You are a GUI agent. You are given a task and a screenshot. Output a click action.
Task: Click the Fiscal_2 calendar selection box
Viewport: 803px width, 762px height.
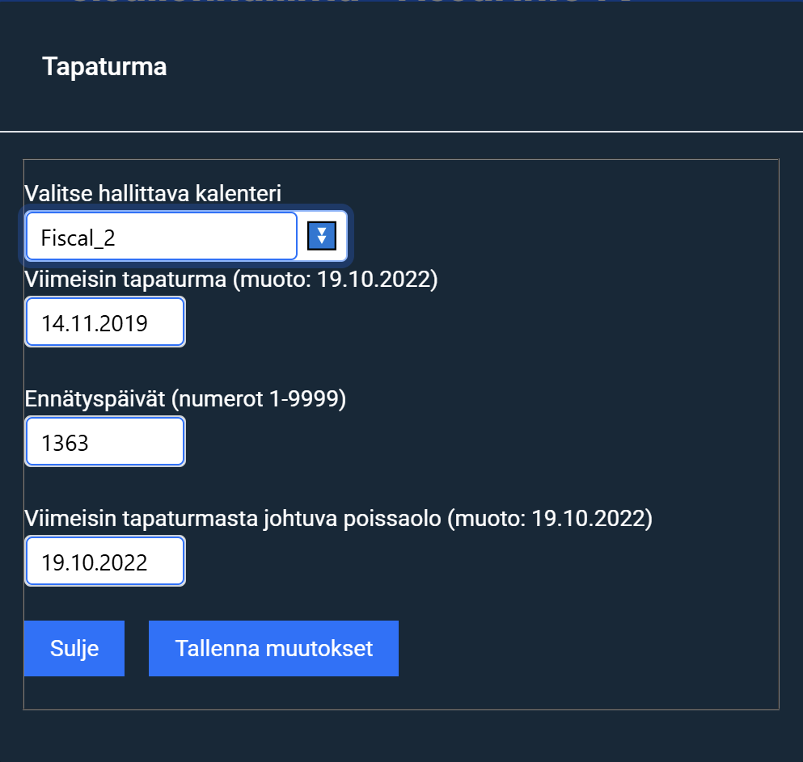point(161,237)
